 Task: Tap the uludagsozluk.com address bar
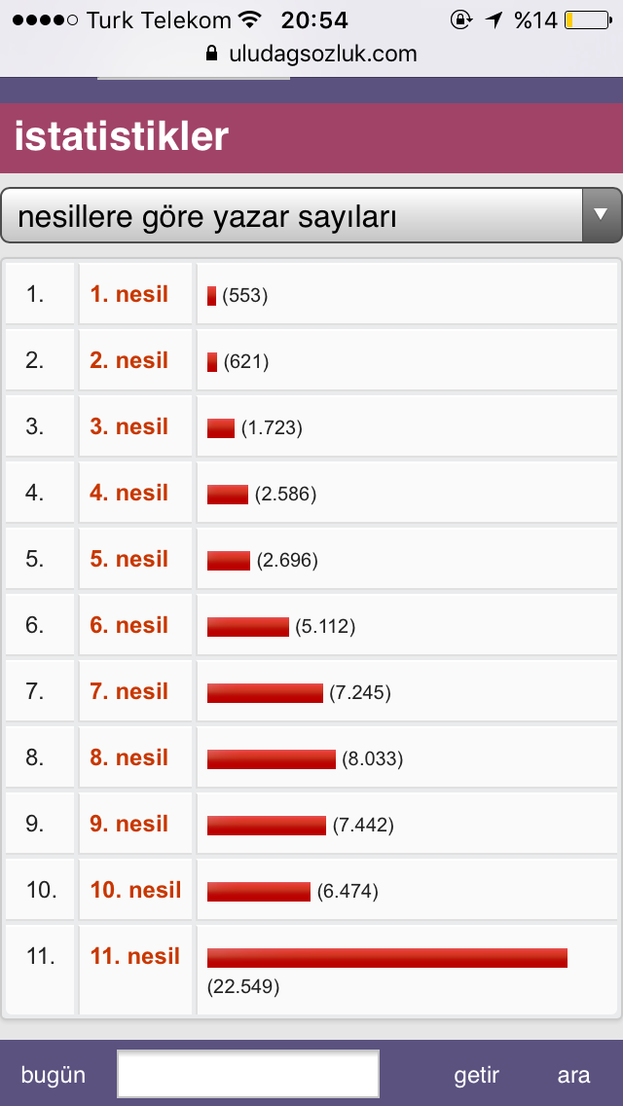(311, 54)
